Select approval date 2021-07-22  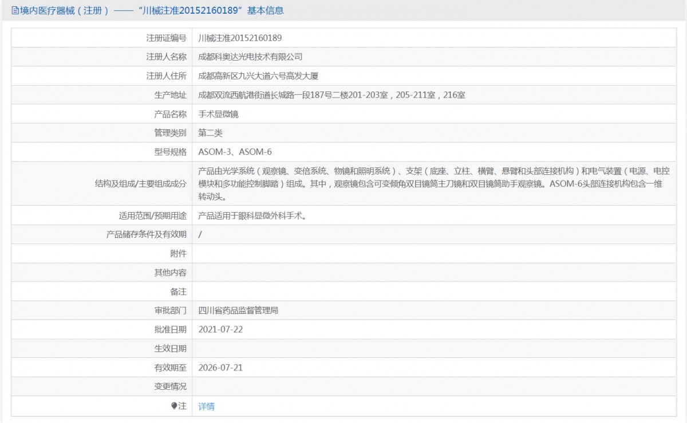220,329
